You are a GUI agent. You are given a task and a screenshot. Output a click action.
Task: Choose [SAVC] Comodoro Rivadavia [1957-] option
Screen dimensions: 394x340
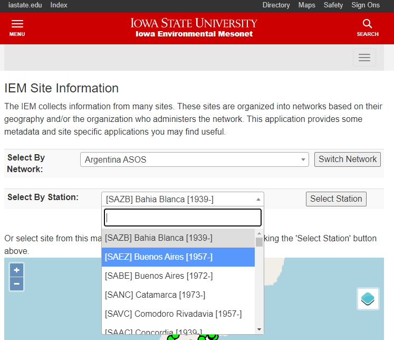click(178, 314)
